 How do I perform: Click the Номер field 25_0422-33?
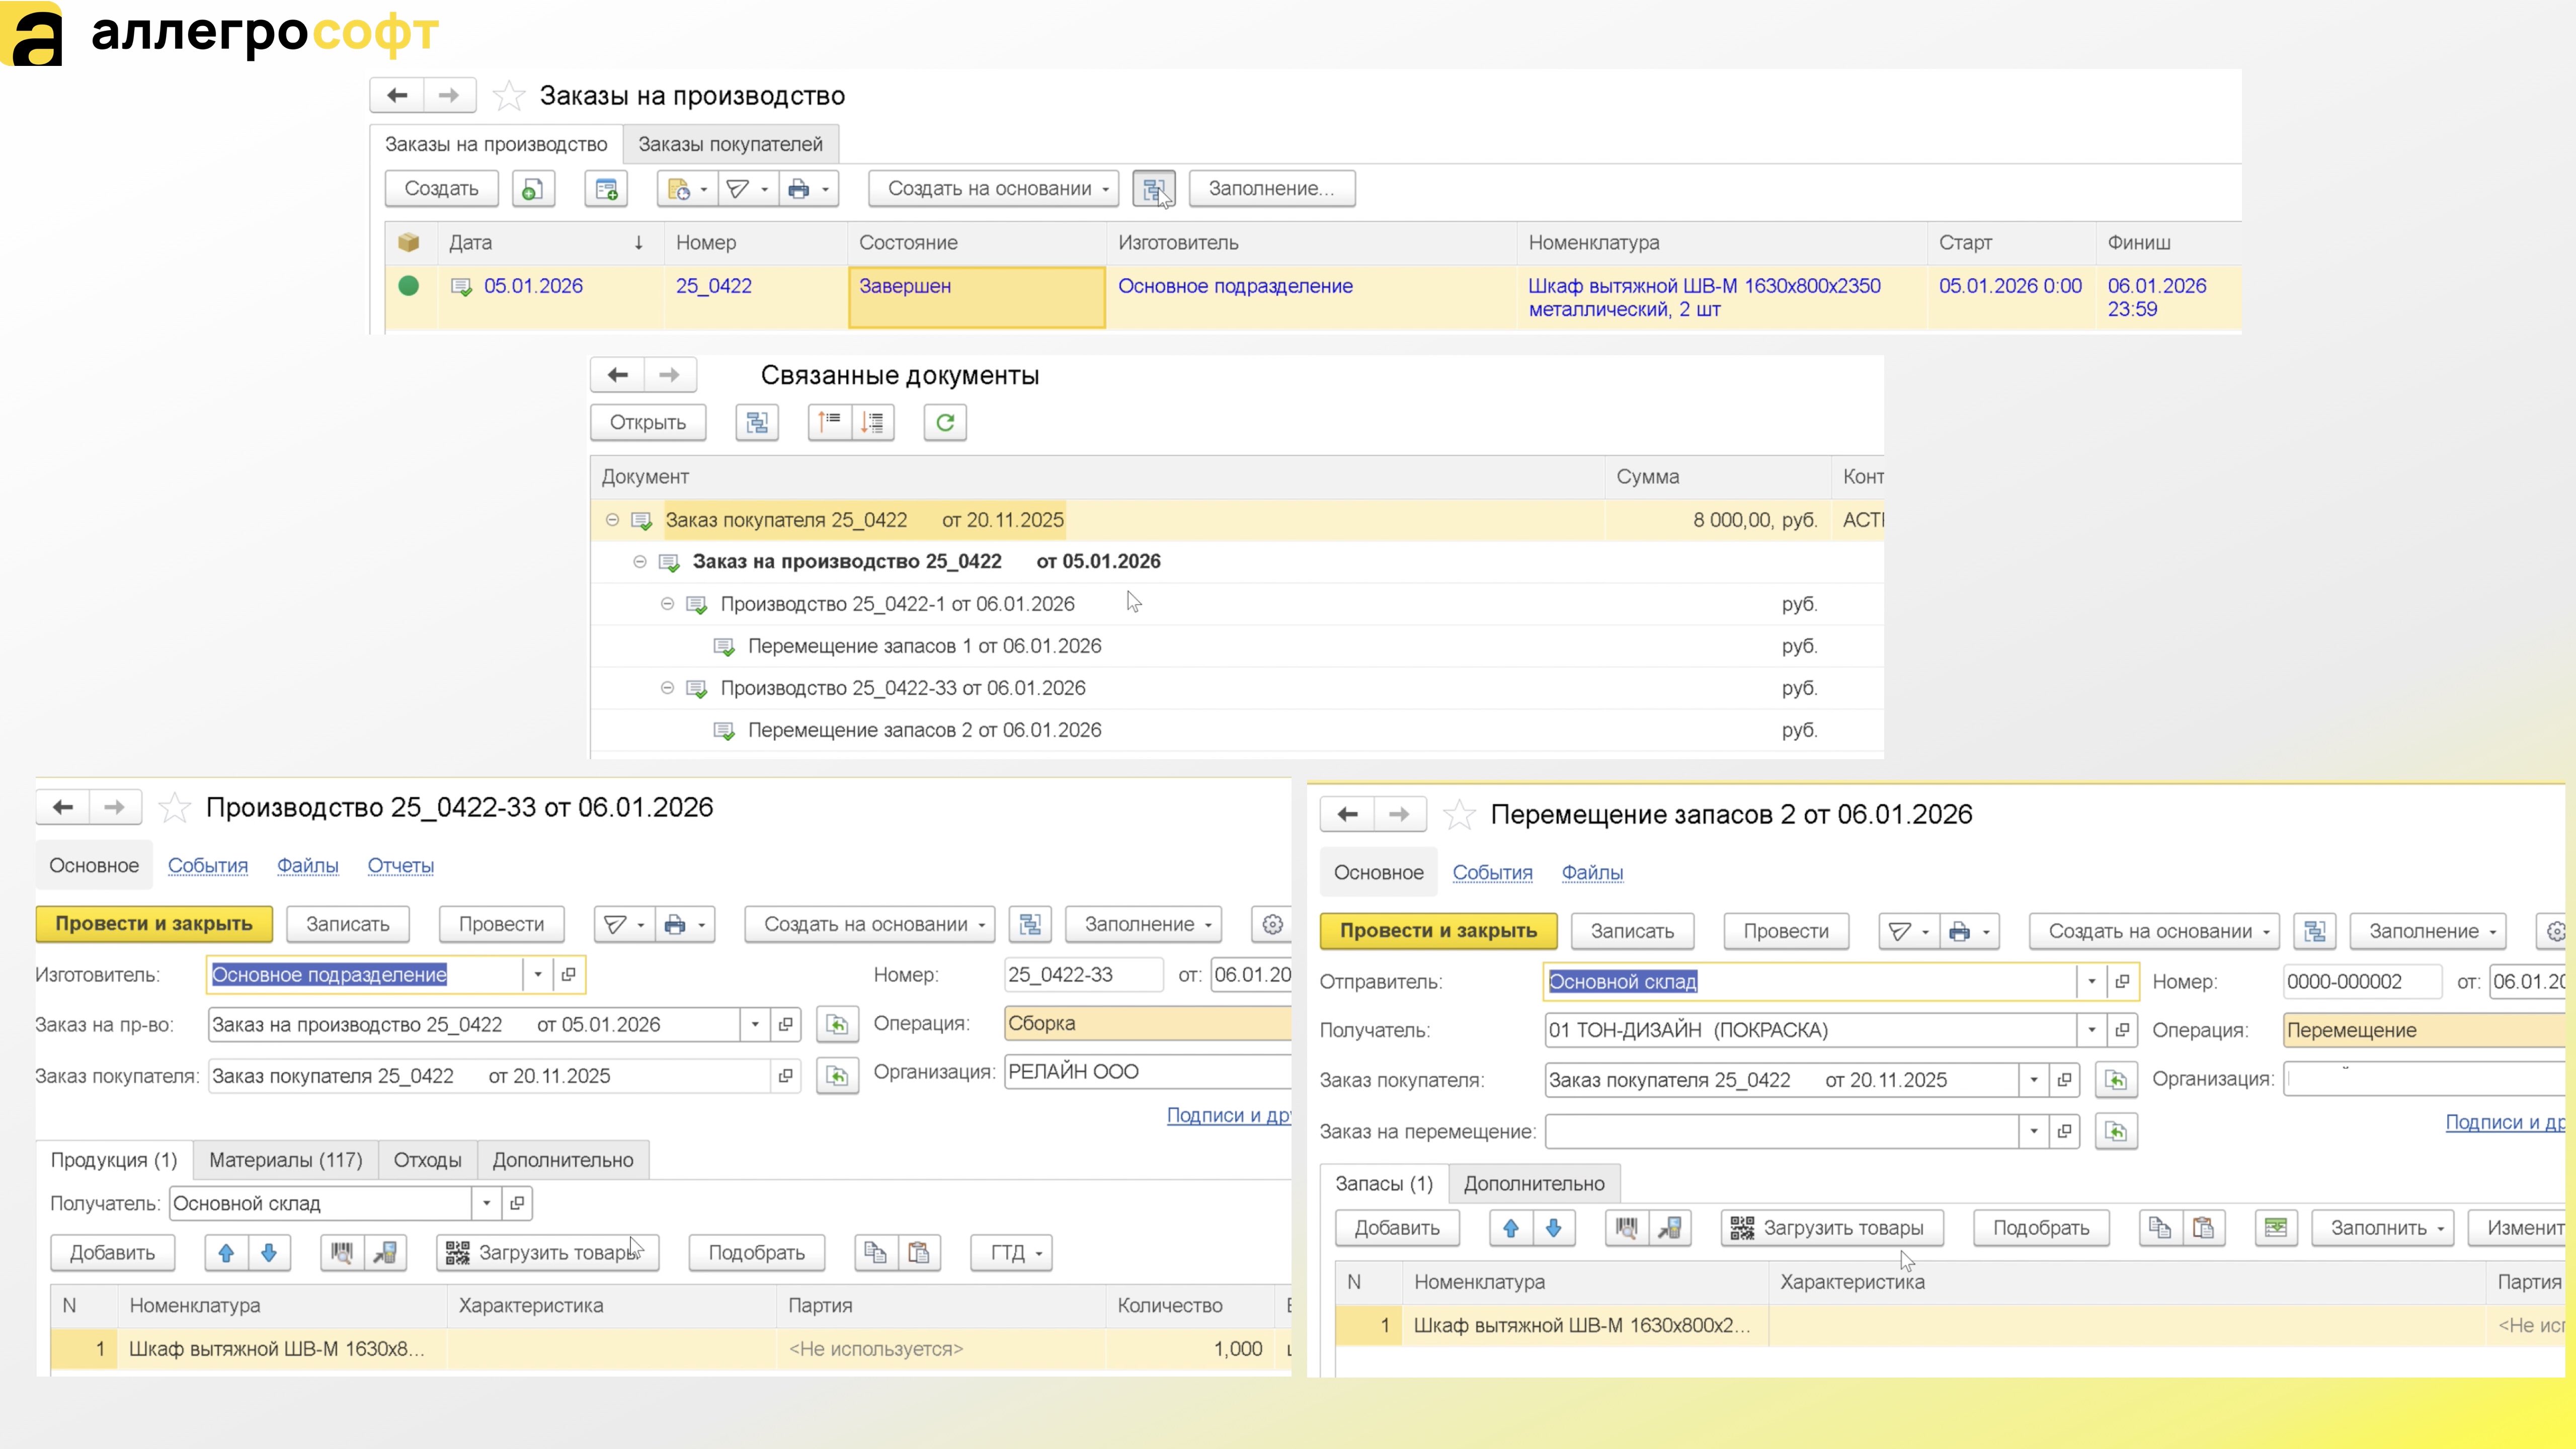pos(1083,974)
